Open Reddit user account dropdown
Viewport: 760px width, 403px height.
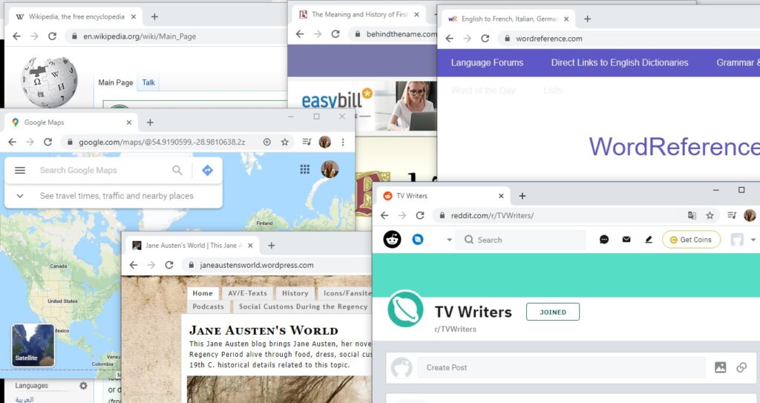click(743, 240)
